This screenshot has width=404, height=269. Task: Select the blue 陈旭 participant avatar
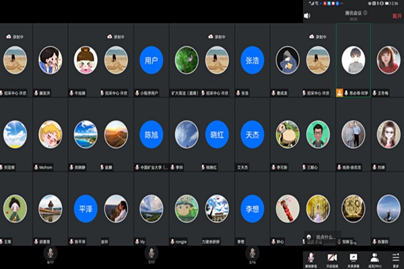(151, 134)
